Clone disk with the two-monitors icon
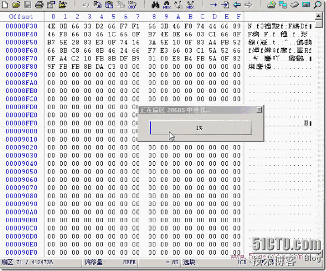This screenshot has height=271, width=326. coord(283,4)
